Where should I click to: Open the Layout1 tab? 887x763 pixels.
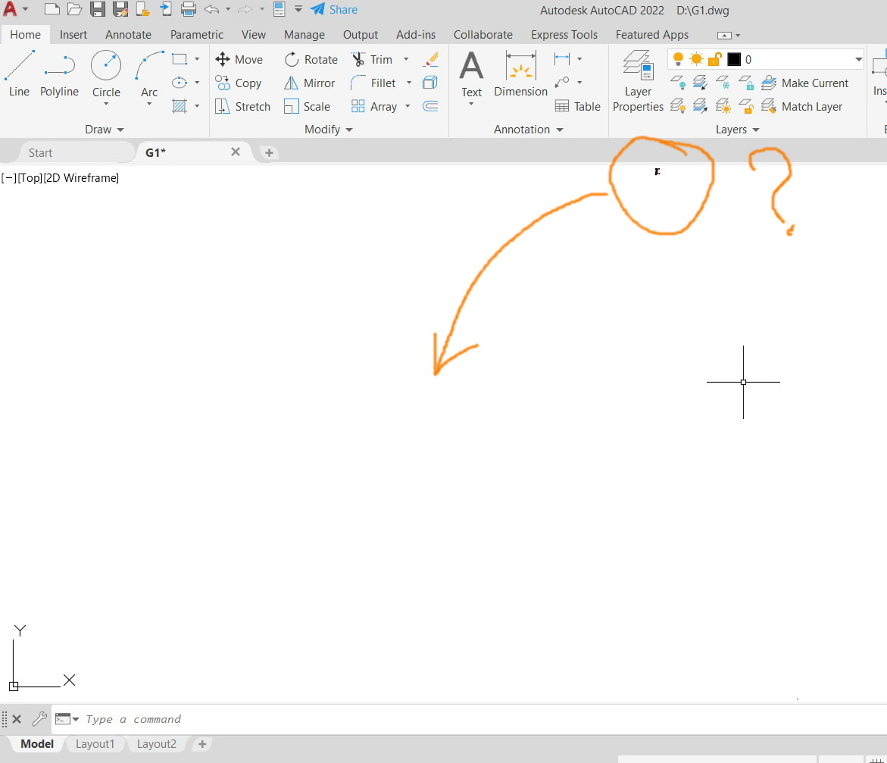(x=95, y=743)
